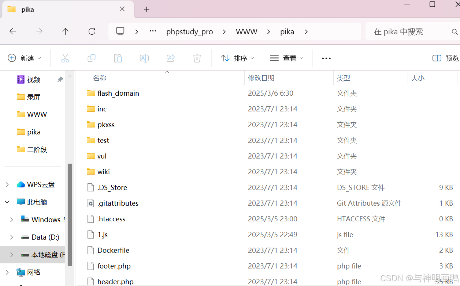460x286 pixels.
Task: Expand the 本地磁盘 drive node
Action: tap(12, 255)
